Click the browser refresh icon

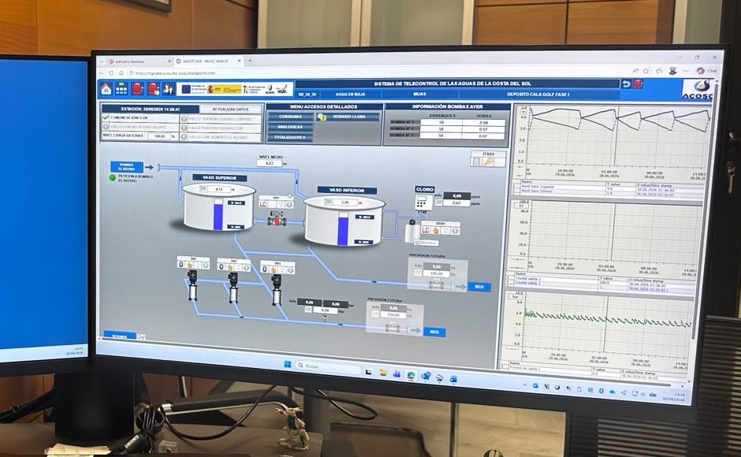click(111, 73)
